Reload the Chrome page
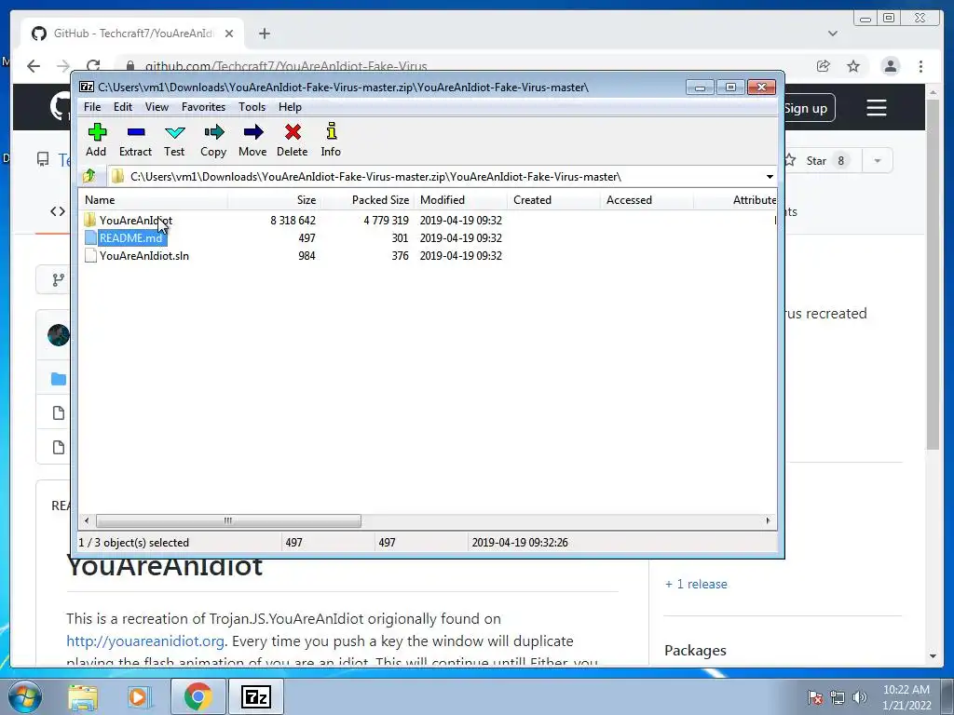The image size is (954, 715). (x=93, y=66)
